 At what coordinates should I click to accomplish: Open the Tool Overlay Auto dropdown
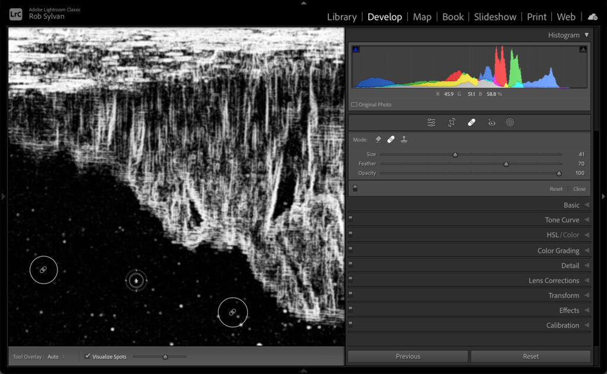click(55, 357)
